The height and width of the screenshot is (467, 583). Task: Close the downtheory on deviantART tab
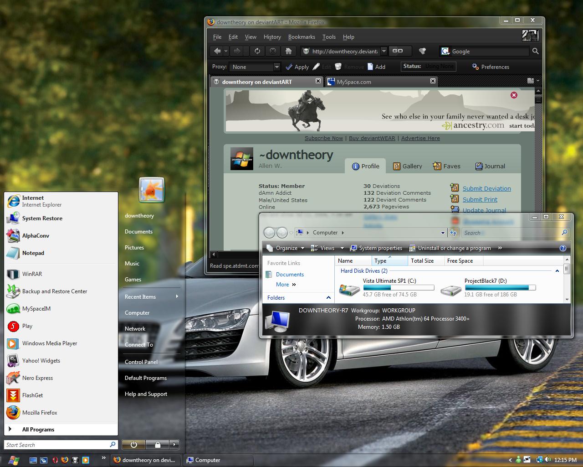(x=318, y=81)
